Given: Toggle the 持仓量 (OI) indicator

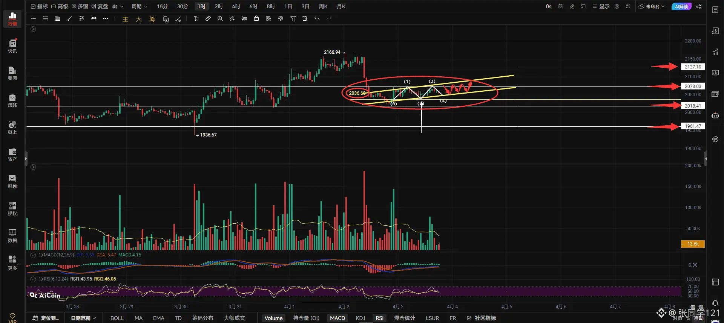Looking at the screenshot, I should [306, 318].
